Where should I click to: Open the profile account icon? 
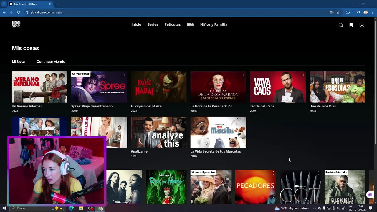(362, 25)
